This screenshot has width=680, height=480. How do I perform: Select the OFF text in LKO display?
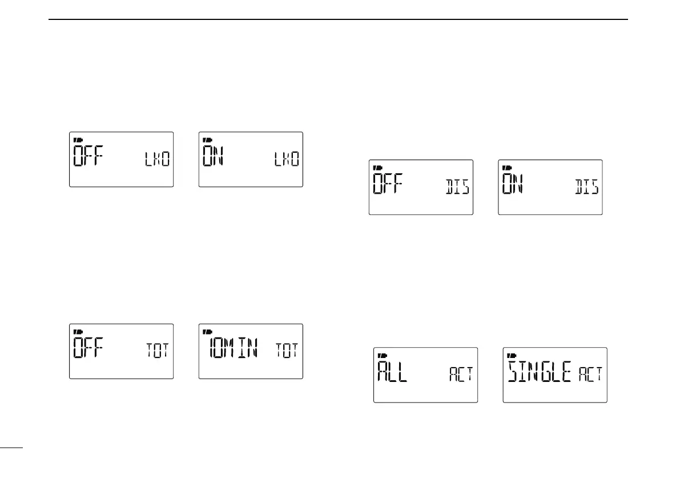pyautogui.click(x=88, y=156)
